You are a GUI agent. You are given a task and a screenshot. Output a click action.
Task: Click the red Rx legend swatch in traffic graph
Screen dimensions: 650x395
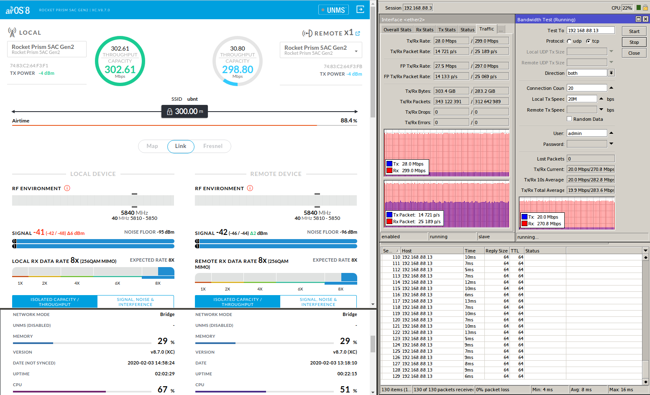click(x=389, y=171)
